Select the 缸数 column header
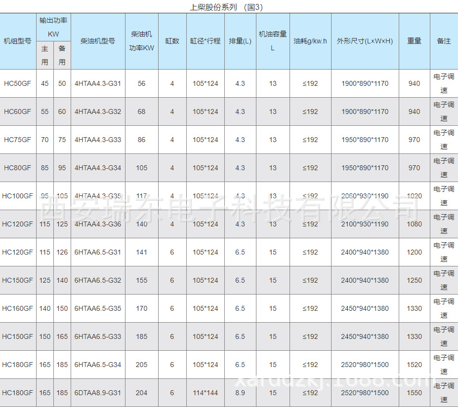458x407 pixels. click(x=172, y=41)
